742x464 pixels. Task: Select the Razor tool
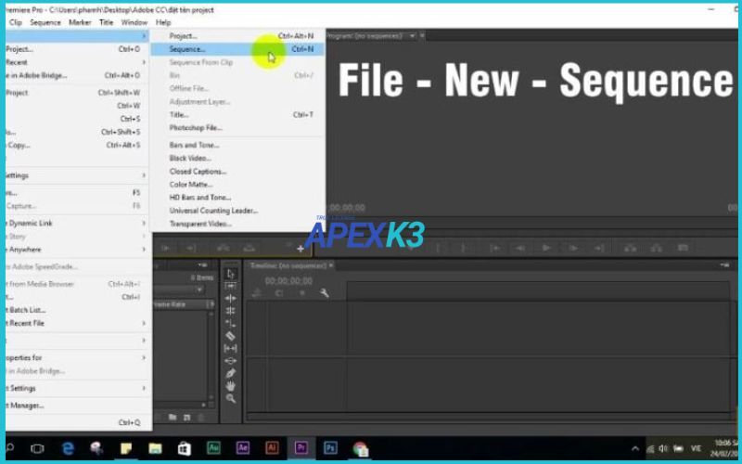click(x=231, y=336)
